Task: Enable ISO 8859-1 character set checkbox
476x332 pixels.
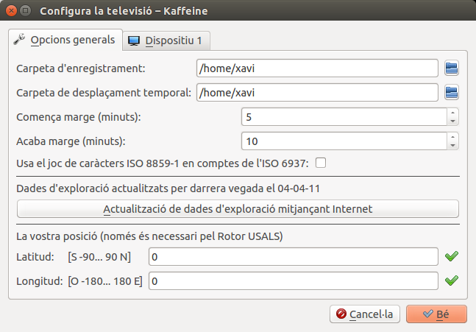Action: coord(320,163)
